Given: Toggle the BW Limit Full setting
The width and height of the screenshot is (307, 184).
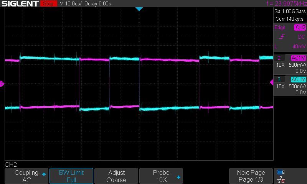Looking at the screenshot, I should 71,176.
